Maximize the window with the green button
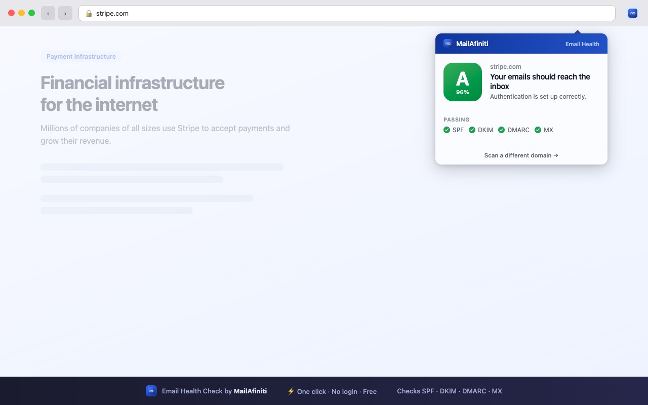648x405 pixels. [31, 13]
